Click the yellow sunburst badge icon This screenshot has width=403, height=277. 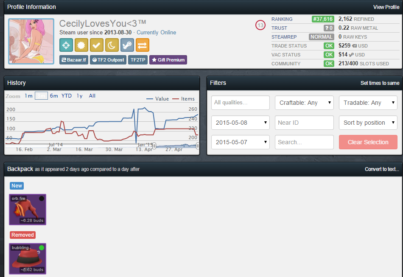pos(81,45)
